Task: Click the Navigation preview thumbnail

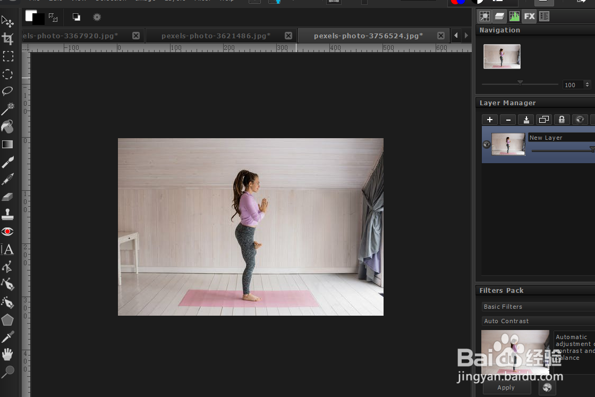Action: pos(501,56)
